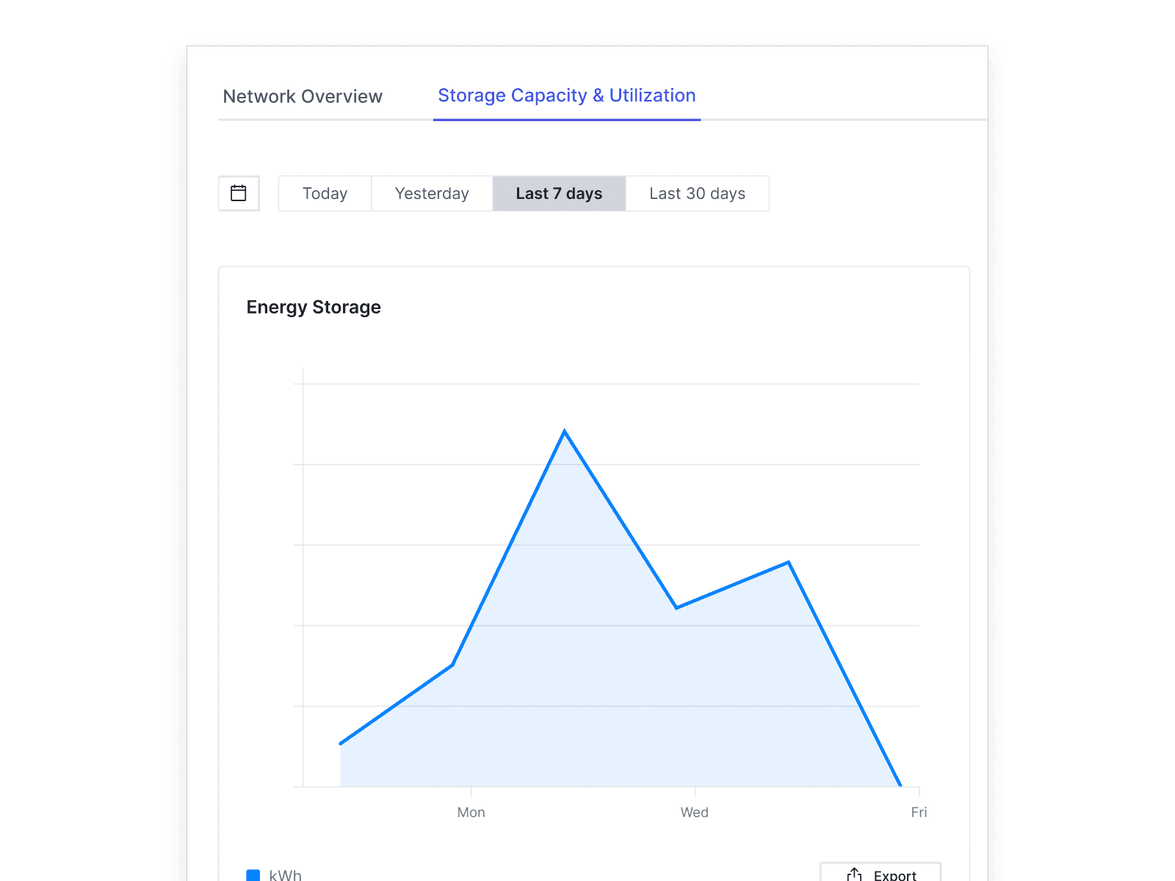This screenshot has height=881, width=1175.
Task: Open the calendar date picker
Action: tap(239, 193)
